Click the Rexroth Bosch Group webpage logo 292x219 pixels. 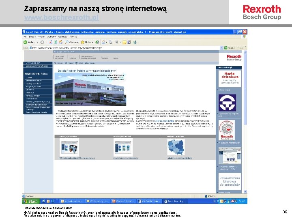click(234, 58)
